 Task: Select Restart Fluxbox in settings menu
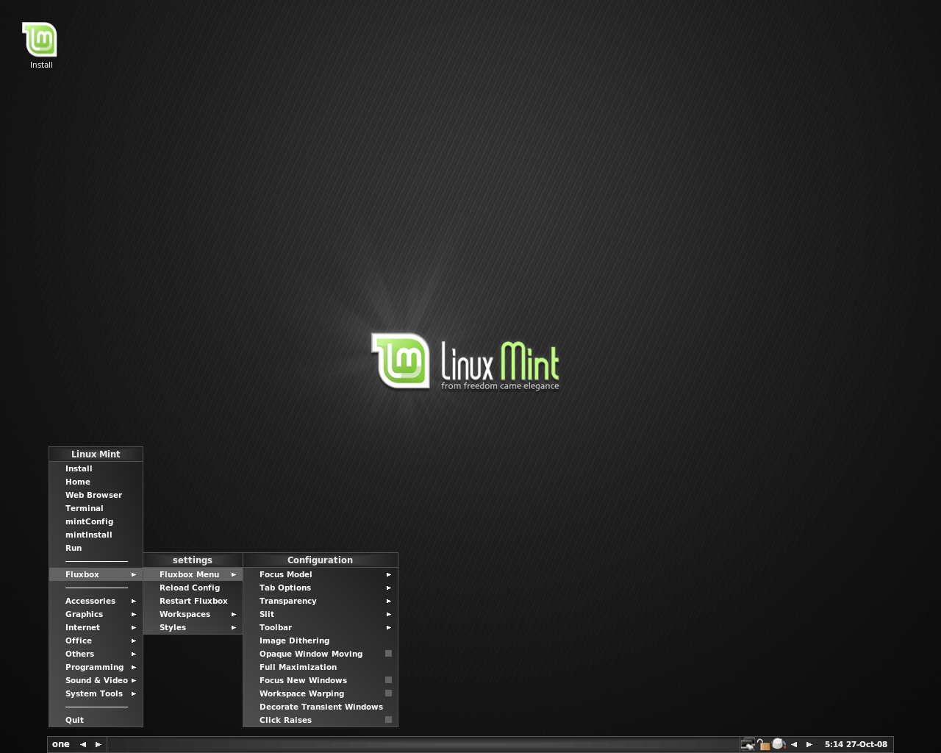tap(193, 601)
